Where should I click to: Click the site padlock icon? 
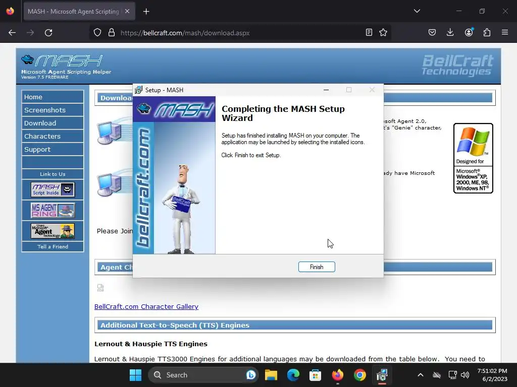(112, 33)
